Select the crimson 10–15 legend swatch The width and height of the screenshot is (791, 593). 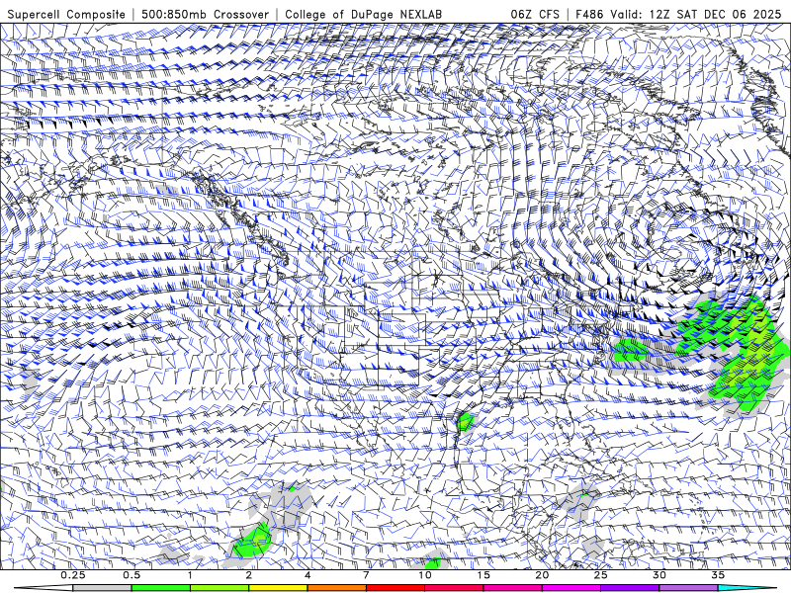click(454, 588)
